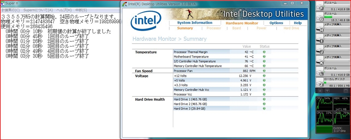Open ヘルプ(H) menu in Super π
Viewport: 351px width, 140px height.
64,10
